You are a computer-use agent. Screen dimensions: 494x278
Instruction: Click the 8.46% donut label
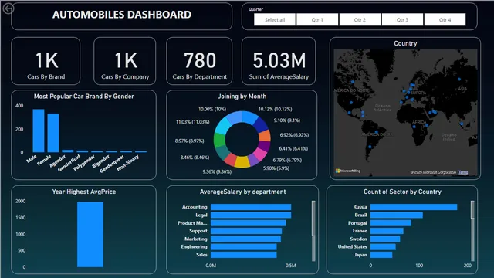click(195, 158)
